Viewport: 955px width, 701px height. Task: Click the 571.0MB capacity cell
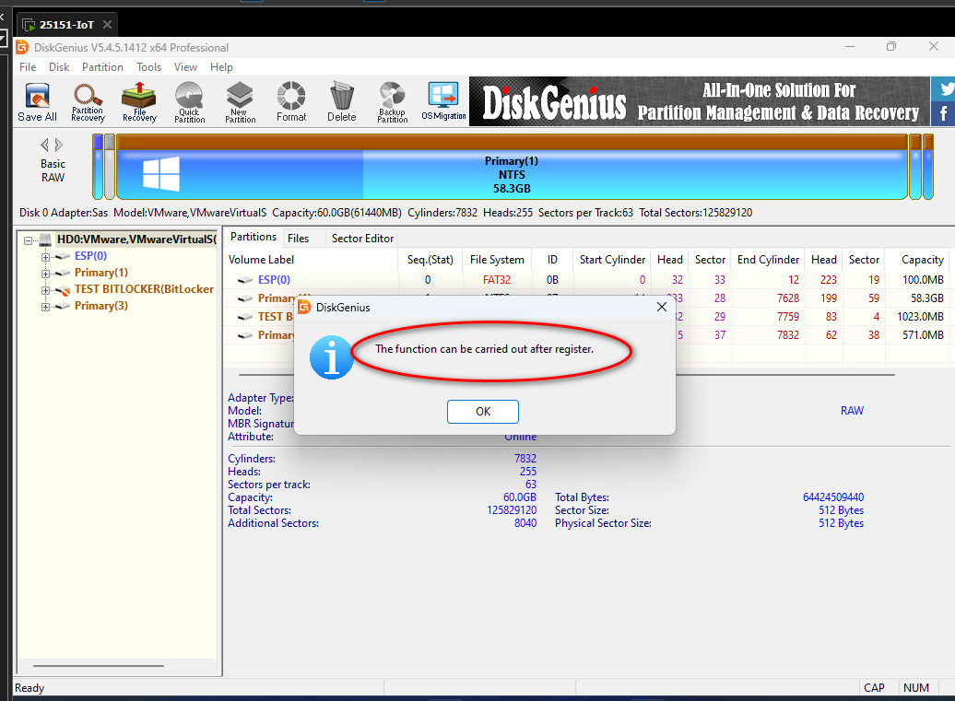coord(923,334)
